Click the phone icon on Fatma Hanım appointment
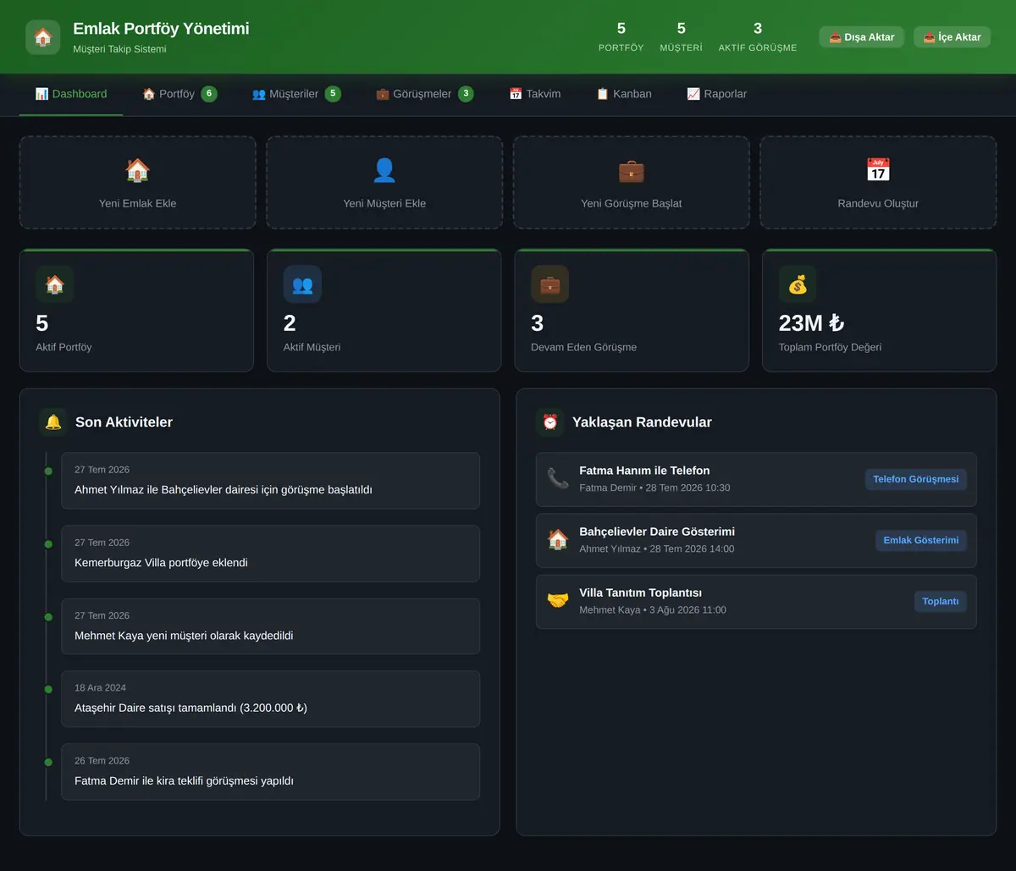 [558, 478]
